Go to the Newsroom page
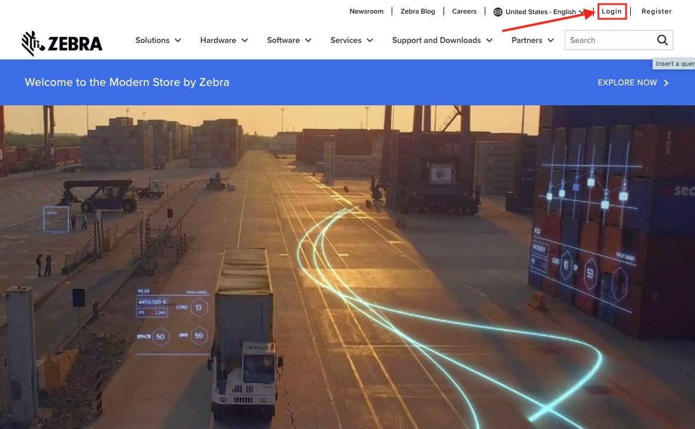Image resolution: width=695 pixels, height=429 pixels. click(x=366, y=11)
